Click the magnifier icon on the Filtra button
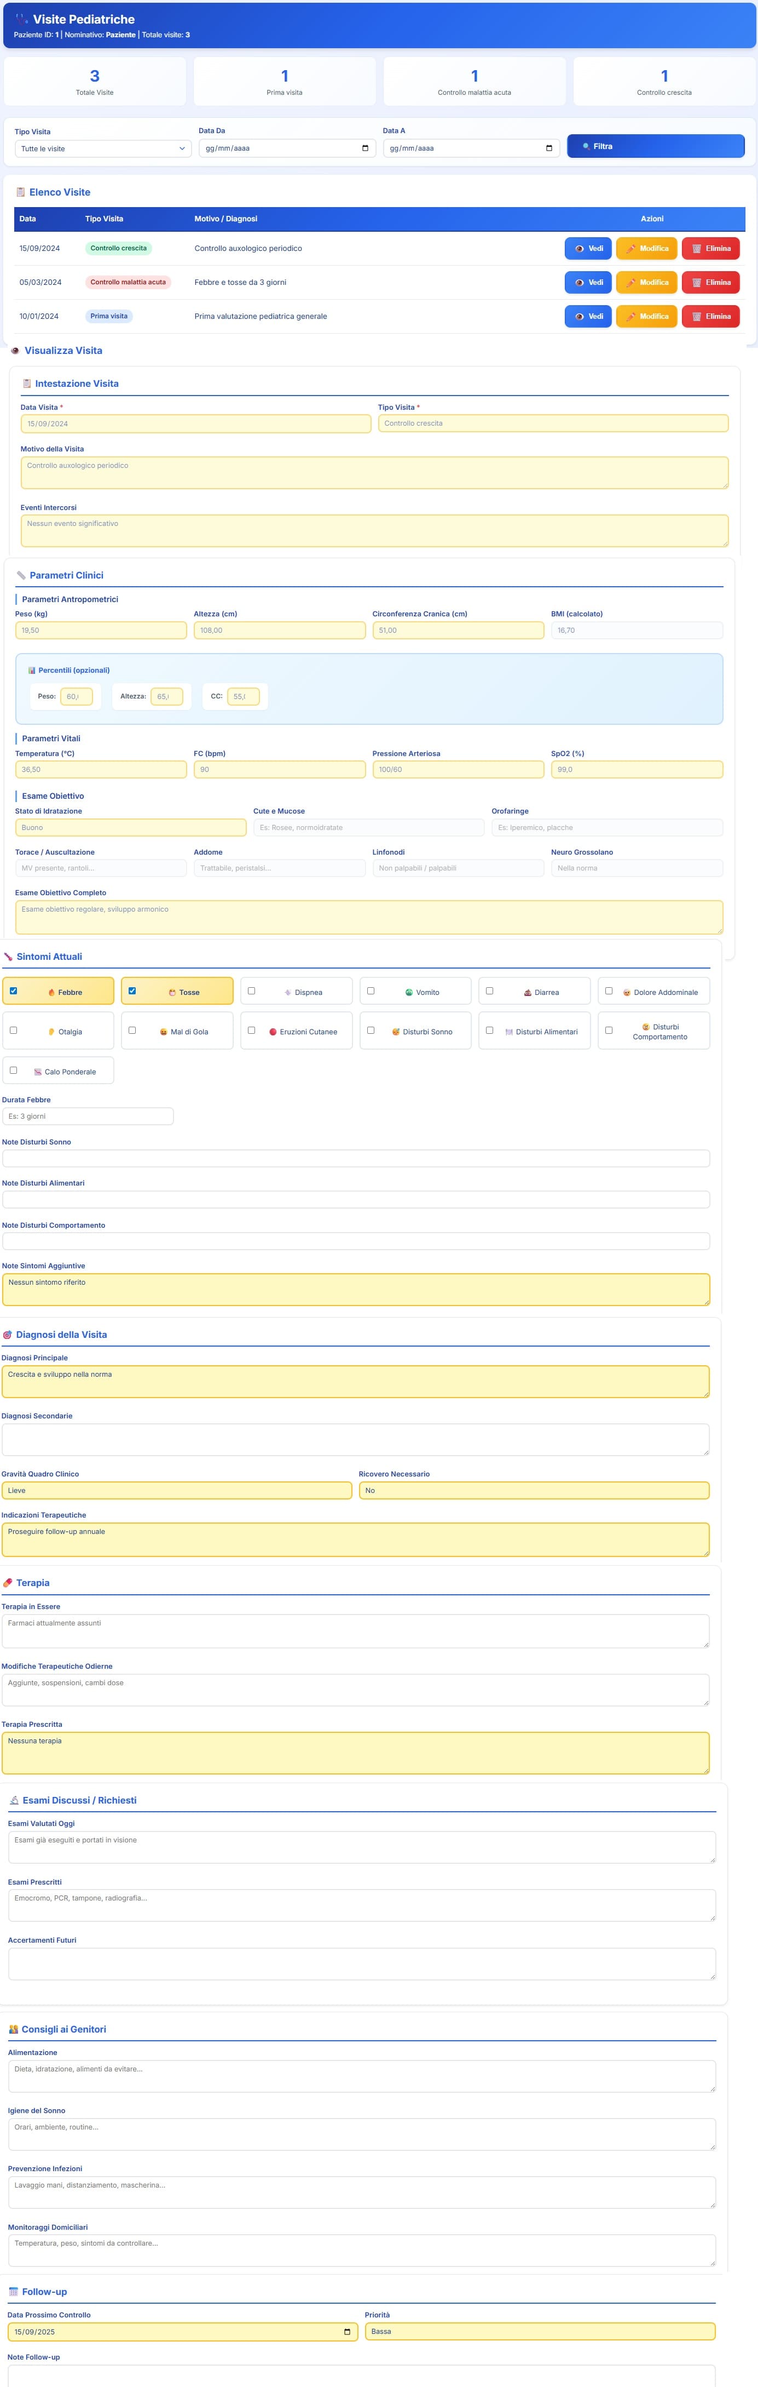Screen dimensions: 758x2387 pyautogui.click(x=586, y=146)
